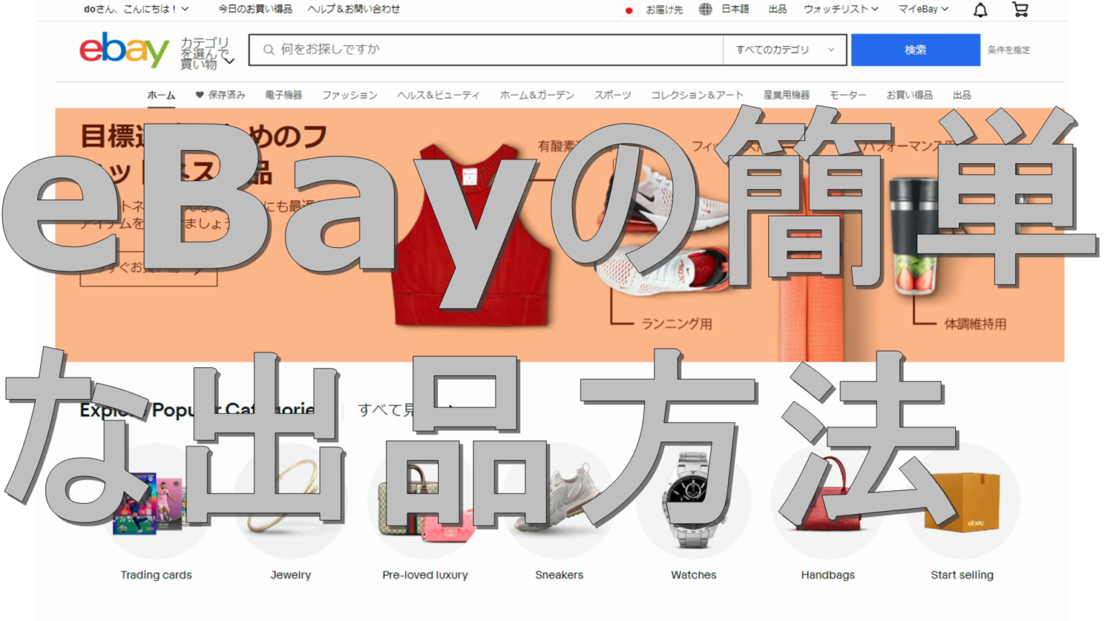Open the お買い得品 nav item
1105x621 pixels.
909,95
